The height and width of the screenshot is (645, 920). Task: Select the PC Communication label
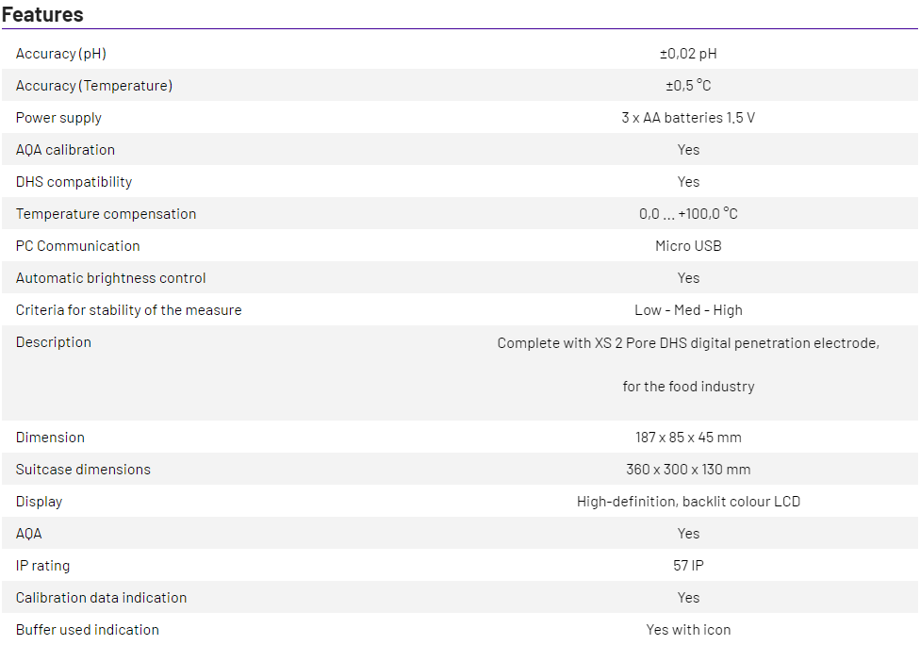(x=77, y=246)
